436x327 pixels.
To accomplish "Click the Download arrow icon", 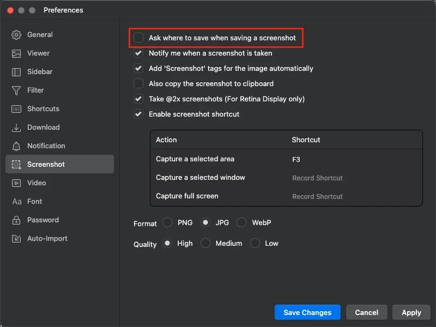I will (x=16, y=128).
